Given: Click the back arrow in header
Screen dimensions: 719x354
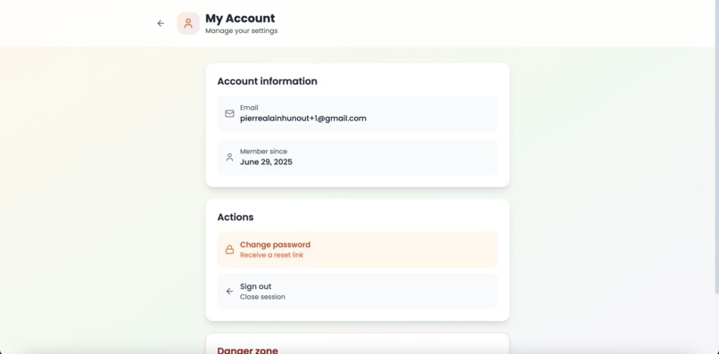Looking at the screenshot, I should click(x=161, y=23).
